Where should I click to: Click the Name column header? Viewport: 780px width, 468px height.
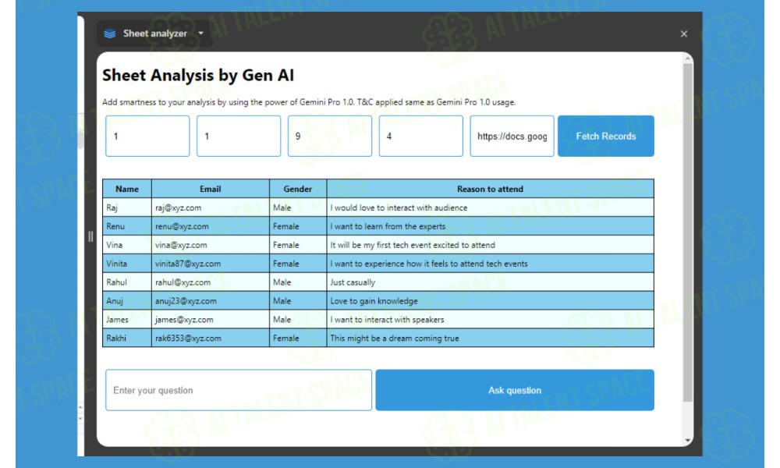127,189
